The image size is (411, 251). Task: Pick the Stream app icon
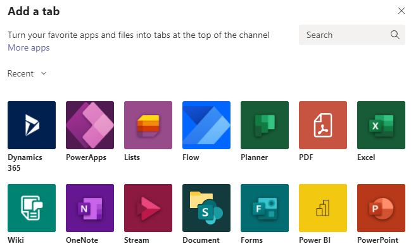click(148, 208)
